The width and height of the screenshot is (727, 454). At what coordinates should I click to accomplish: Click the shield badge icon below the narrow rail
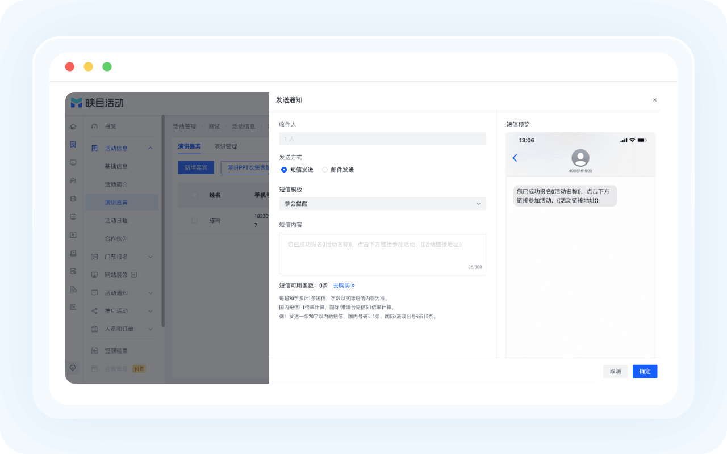(73, 368)
